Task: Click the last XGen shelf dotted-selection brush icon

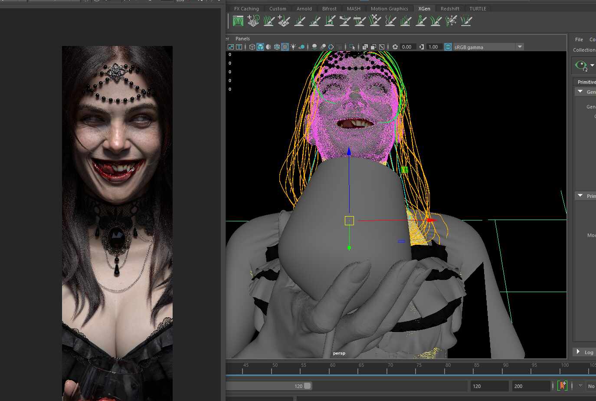Action: 466,20
